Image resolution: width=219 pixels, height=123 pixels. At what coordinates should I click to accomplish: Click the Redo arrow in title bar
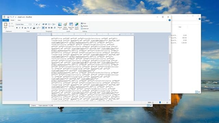pyautogui.click(x=13, y=17)
